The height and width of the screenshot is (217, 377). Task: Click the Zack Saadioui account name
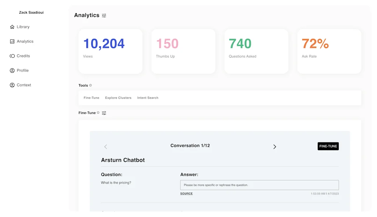(x=31, y=12)
